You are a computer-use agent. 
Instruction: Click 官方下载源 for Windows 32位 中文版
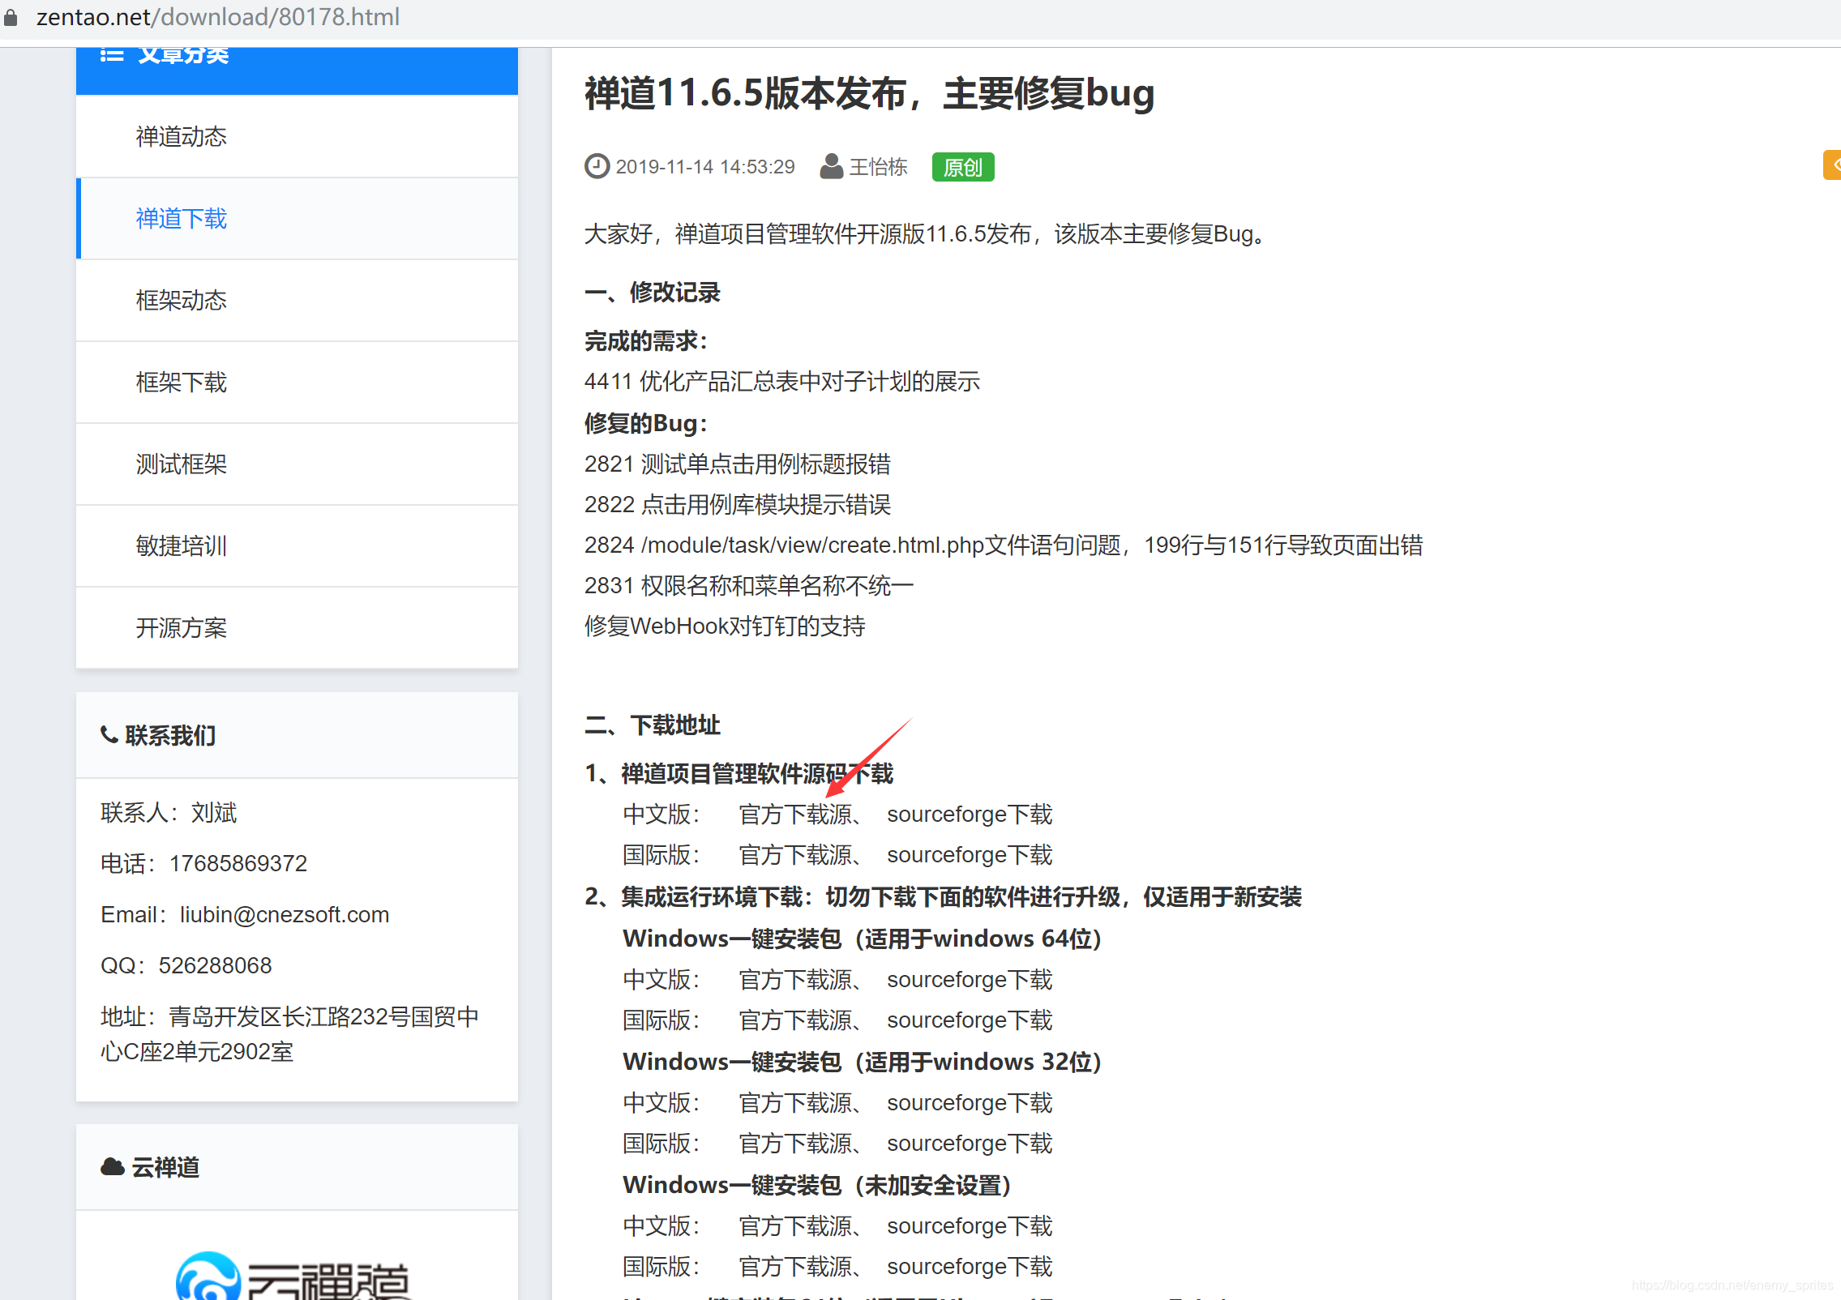click(x=795, y=1103)
